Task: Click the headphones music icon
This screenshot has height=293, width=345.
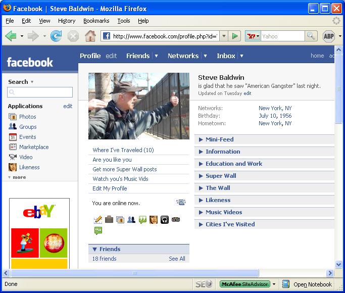Action: pos(164,220)
